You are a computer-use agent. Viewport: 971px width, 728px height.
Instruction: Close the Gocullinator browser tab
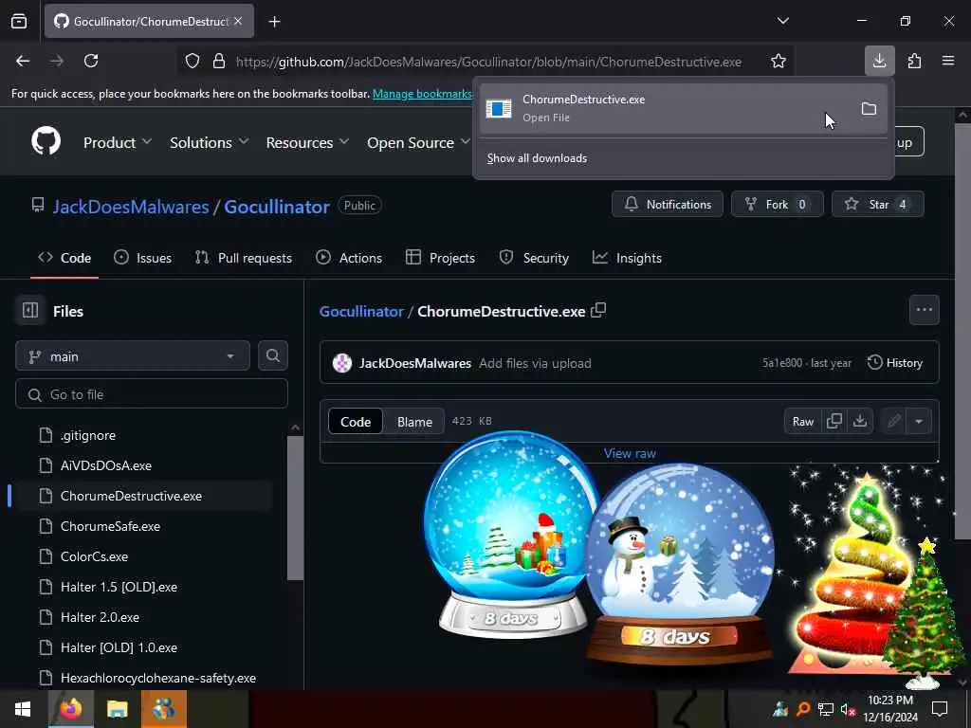[238, 21]
